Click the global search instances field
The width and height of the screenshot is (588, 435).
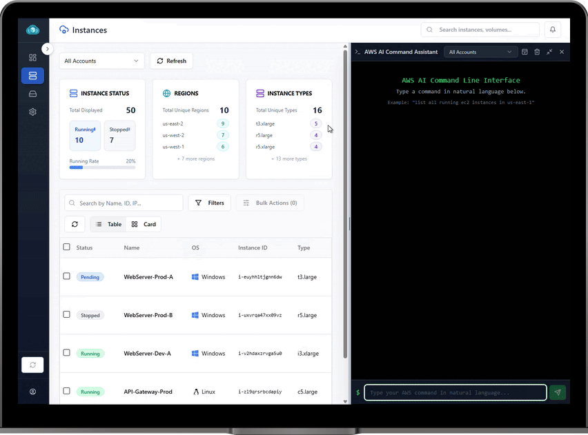(x=480, y=30)
